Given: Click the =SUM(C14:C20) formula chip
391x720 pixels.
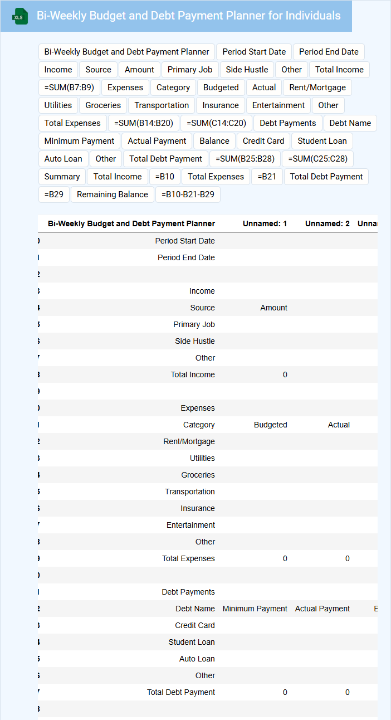Looking at the screenshot, I should [x=217, y=123].
